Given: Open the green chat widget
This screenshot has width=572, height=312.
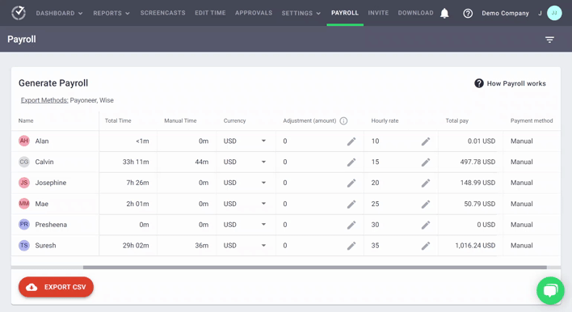Looking at the screenshot, I should (550, 290).
